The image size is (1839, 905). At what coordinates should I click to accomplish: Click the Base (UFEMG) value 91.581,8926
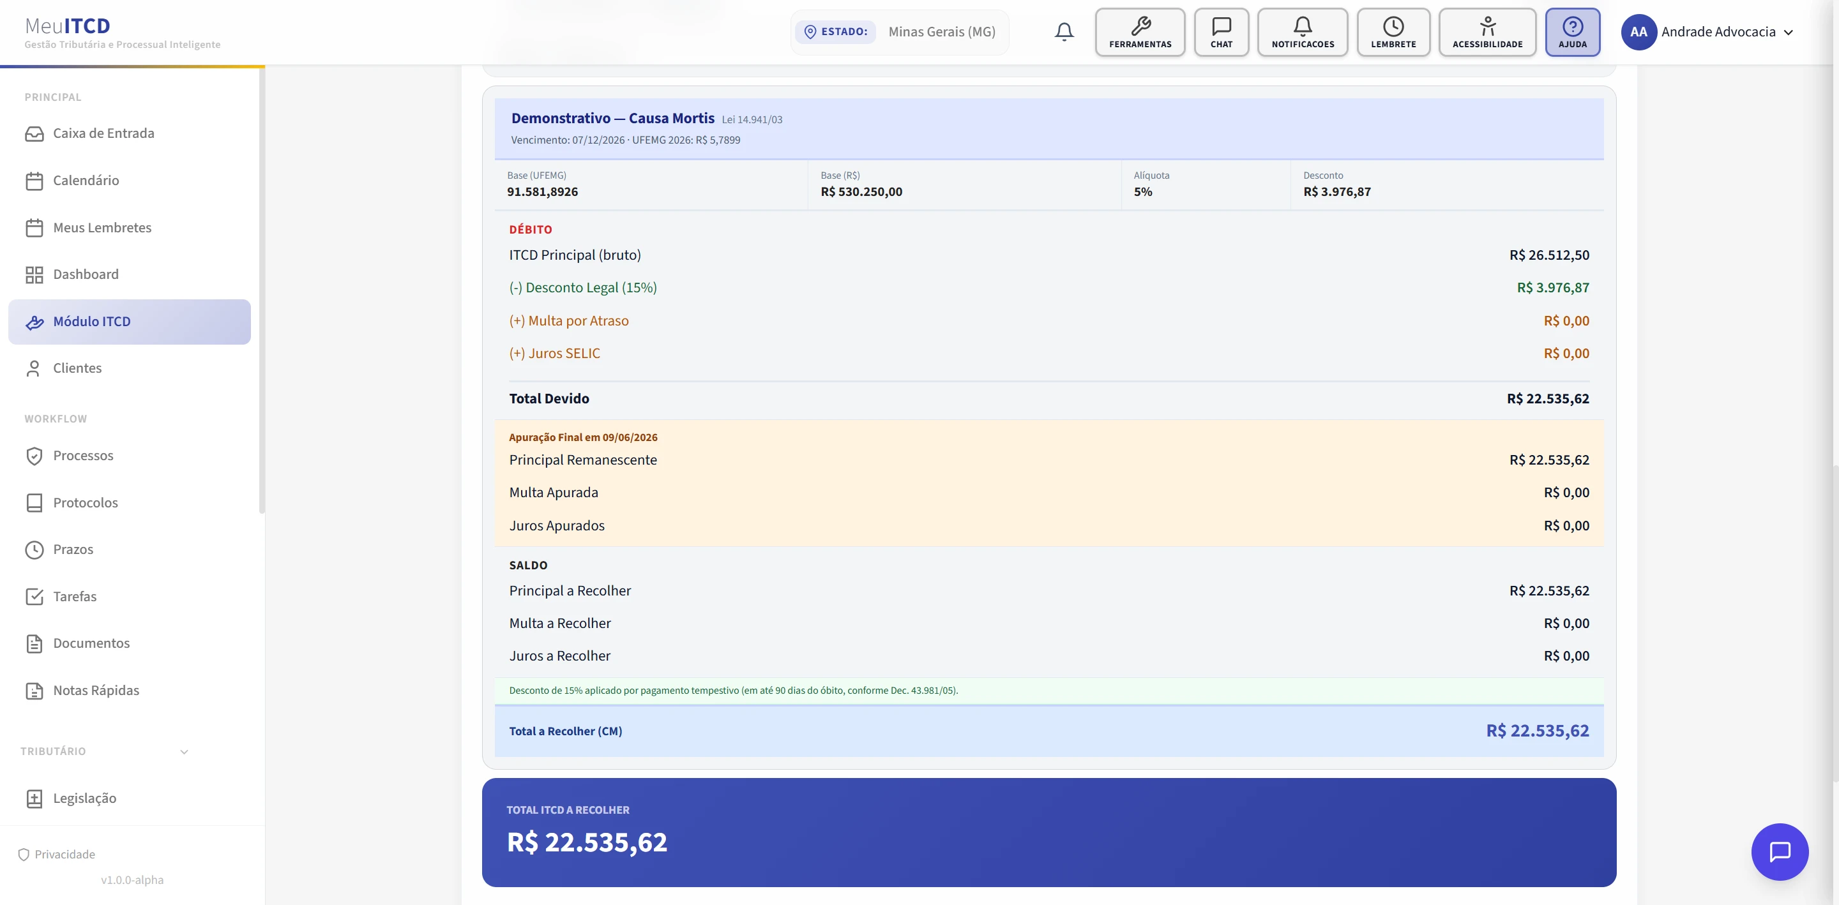tap(543, 192)
